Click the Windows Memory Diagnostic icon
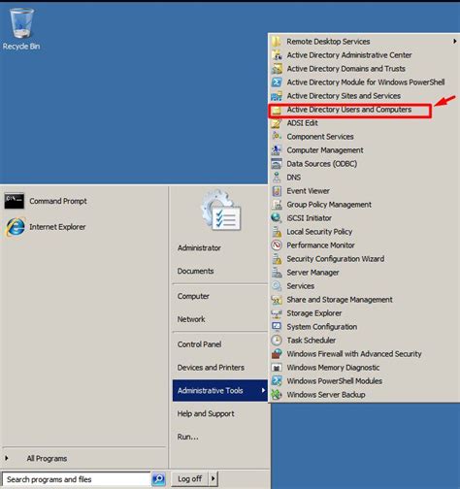 pos(277,368)
